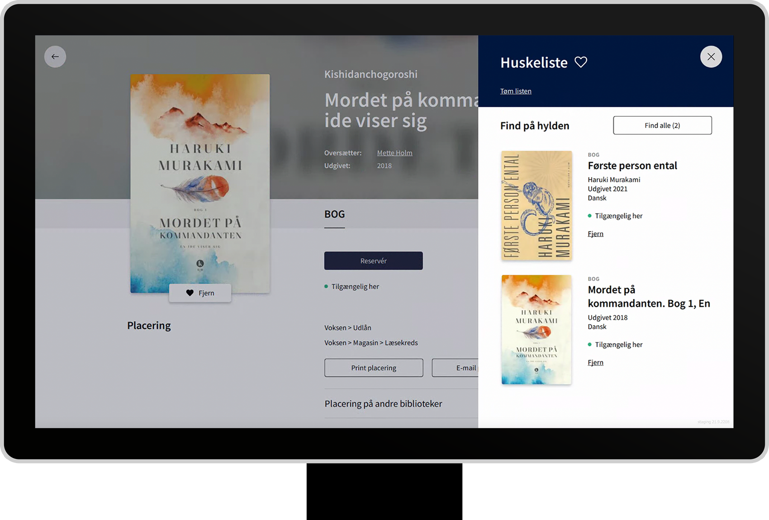The image size is (769, 520).
Task: Click the Find alle (2) button
Action: pyautogui.click(x=662, y=125)
